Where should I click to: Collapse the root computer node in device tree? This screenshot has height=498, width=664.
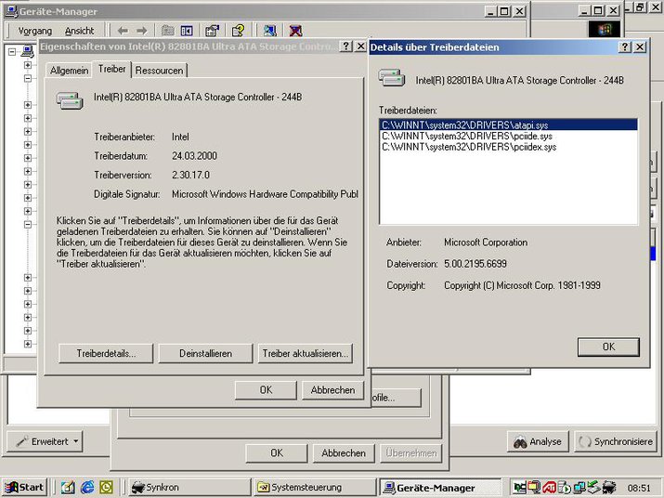pyautogui.click(x=12, y=52)
